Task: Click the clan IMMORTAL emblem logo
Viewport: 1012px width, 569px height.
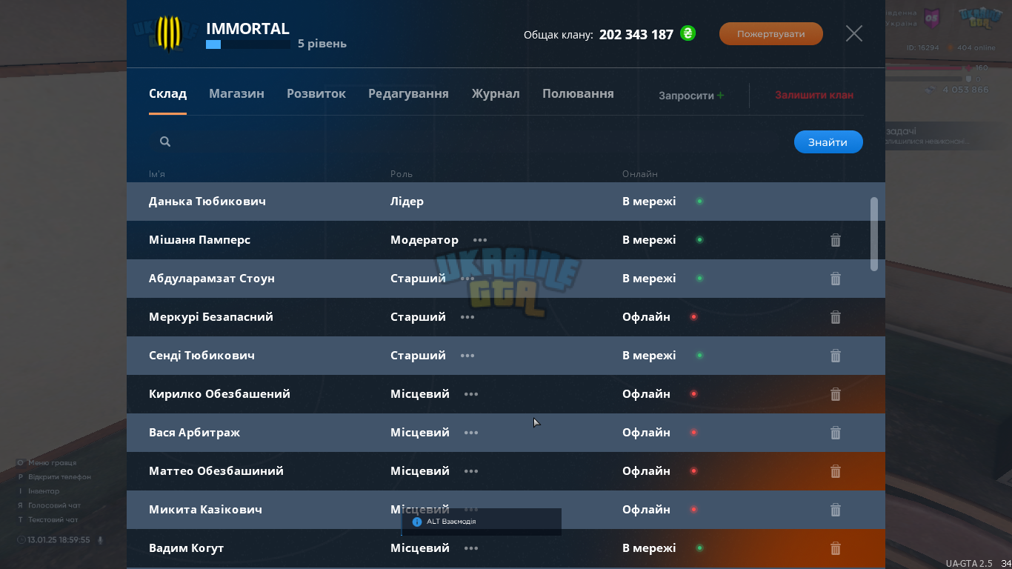Action: 170,34
